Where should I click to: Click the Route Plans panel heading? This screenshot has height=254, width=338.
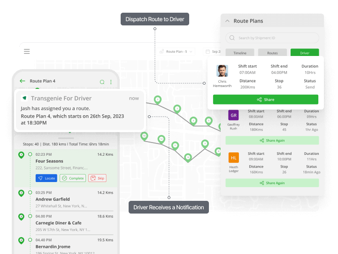248,21
